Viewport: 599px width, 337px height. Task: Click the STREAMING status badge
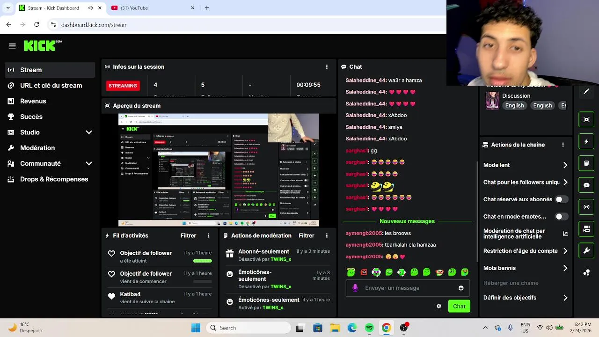click(123, 86)
